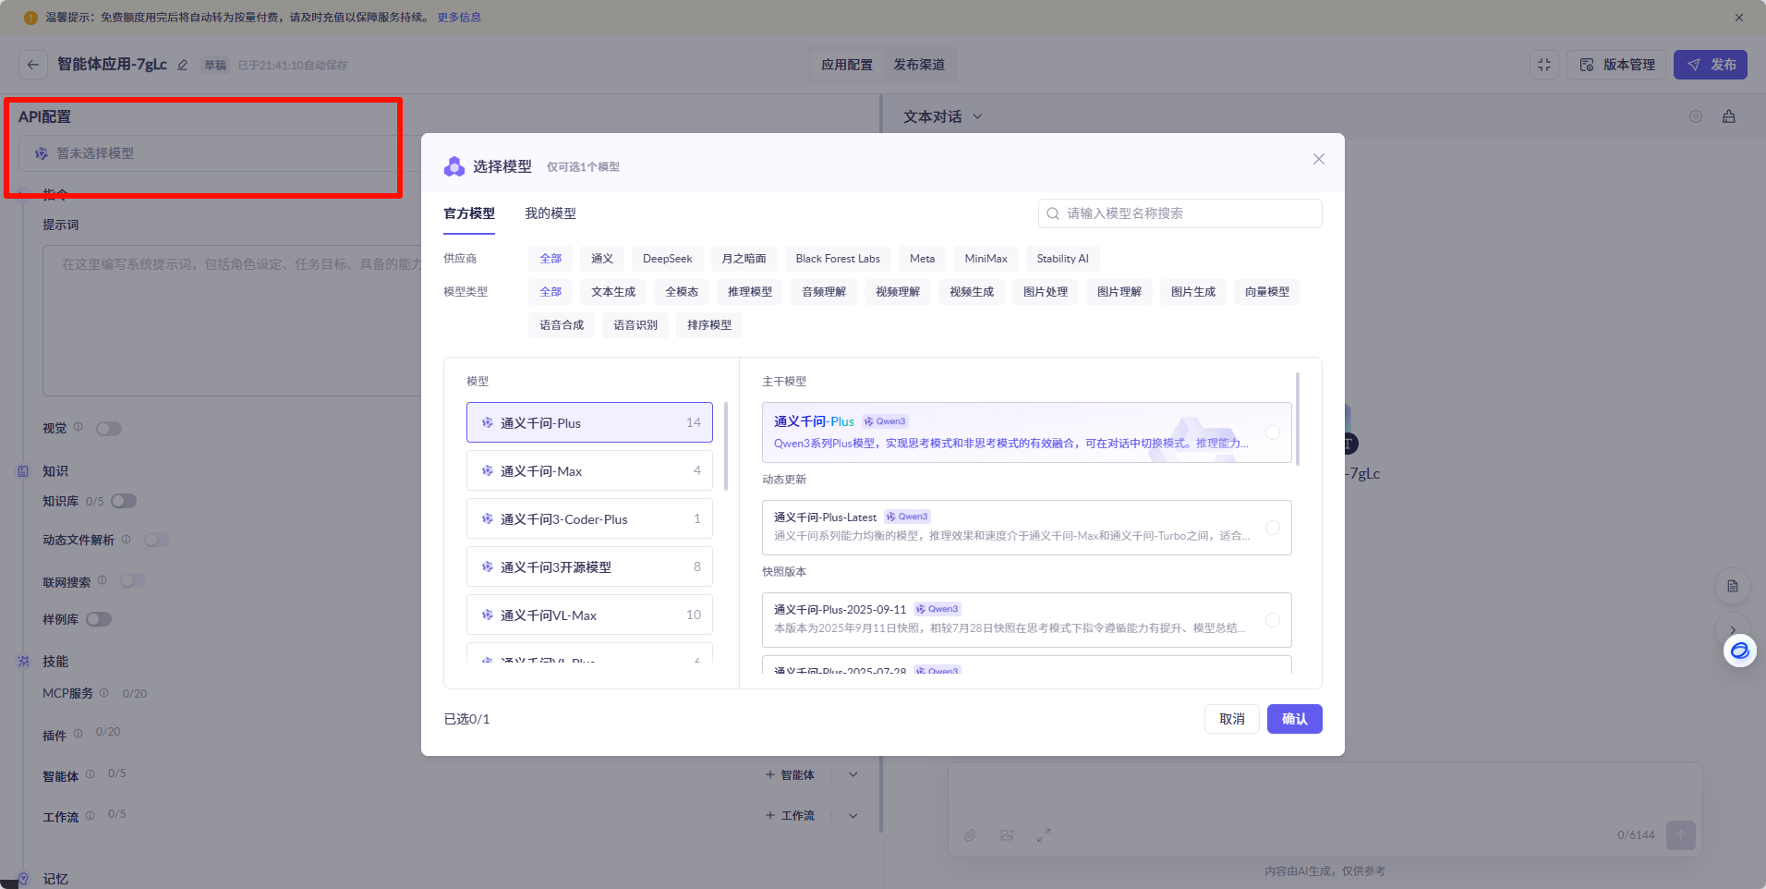Click the expand input icon in the chat box

tap(1044, 835)
